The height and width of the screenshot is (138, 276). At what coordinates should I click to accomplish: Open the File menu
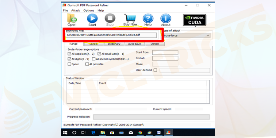(x=65, y=10)
